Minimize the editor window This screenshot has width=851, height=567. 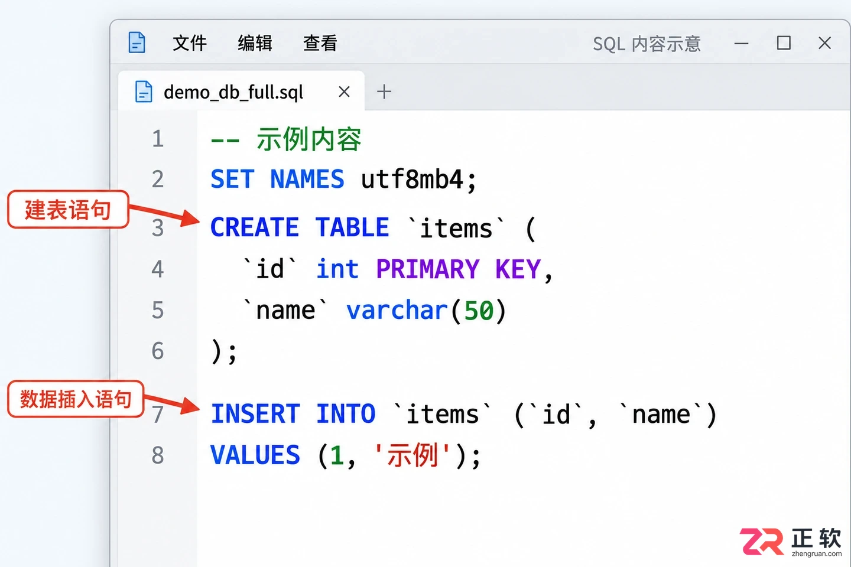tap(741, 43)
